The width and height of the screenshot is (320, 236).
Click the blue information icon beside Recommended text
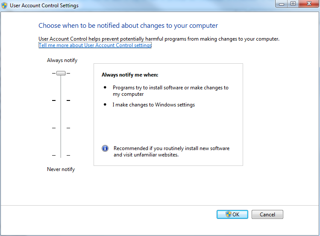105,148
